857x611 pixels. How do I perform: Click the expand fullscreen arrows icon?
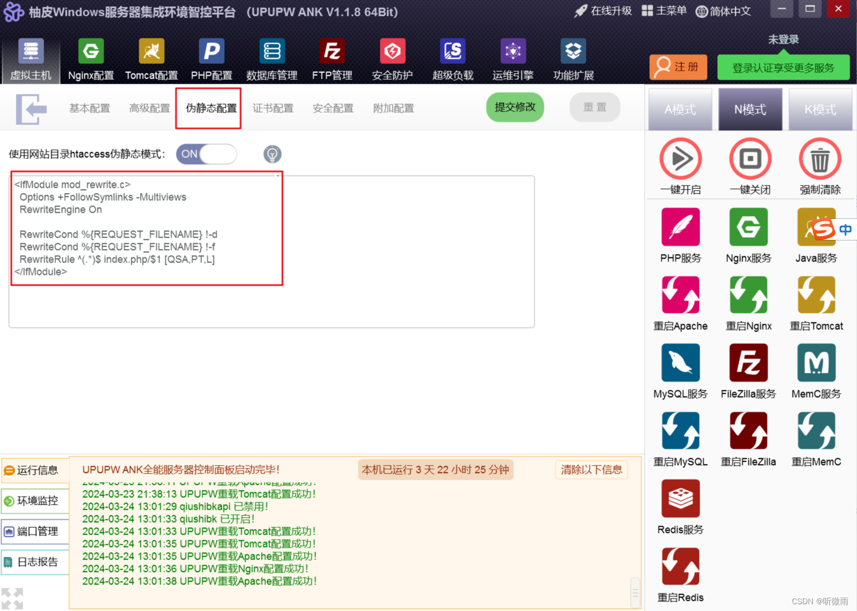(12, 599)
